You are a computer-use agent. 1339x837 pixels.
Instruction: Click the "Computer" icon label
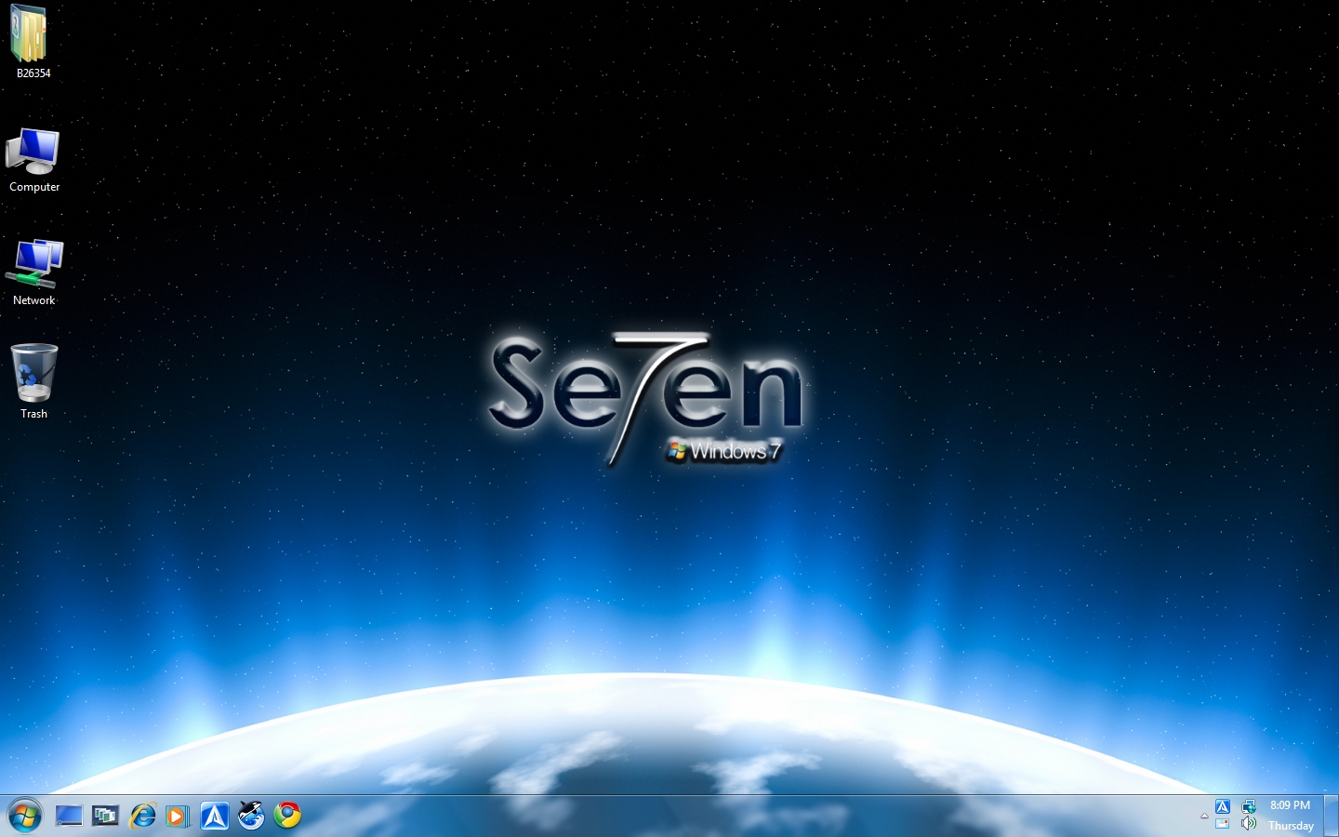[34, 187]
